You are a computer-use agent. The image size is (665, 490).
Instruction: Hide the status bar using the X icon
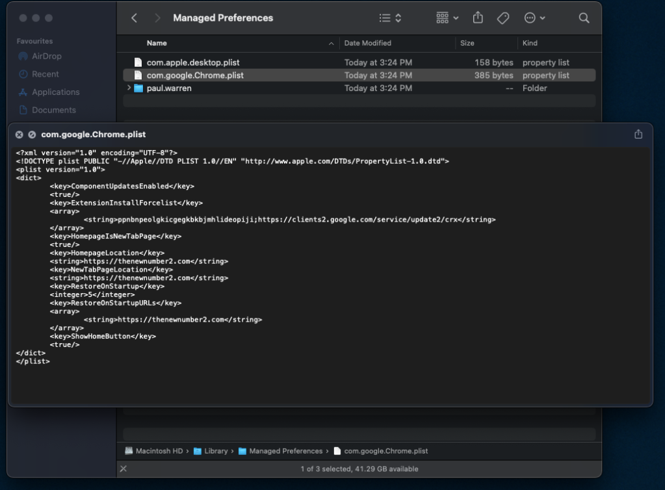[x=124, y=469]
